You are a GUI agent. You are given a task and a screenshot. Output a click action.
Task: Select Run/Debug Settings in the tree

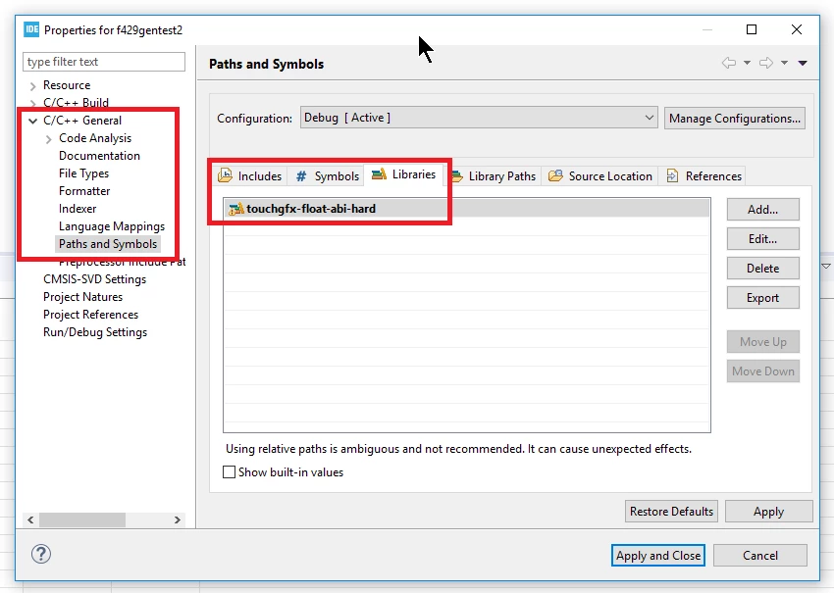(x=95, y=332)
